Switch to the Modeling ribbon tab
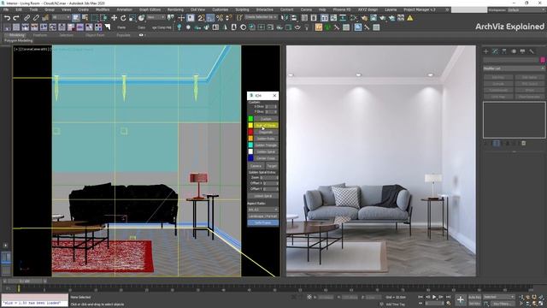This screenshot has height=308, width=547. coord(17,35)
